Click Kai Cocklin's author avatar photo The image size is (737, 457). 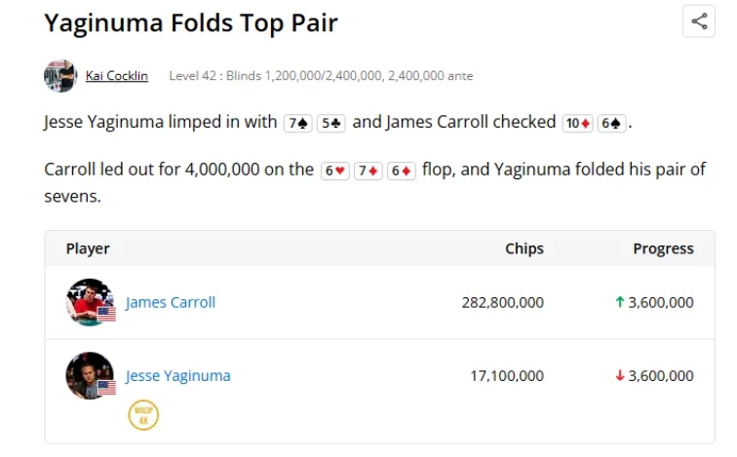point(60,76)
